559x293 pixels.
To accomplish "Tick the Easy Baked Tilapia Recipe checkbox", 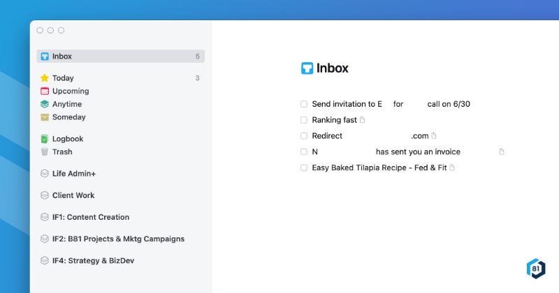I will pyautogui.click(x=304, y=167).
